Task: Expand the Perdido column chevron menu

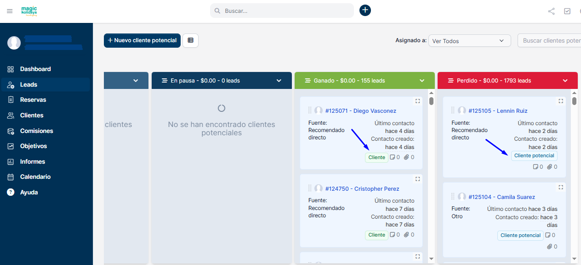Action: pos(565,81)
